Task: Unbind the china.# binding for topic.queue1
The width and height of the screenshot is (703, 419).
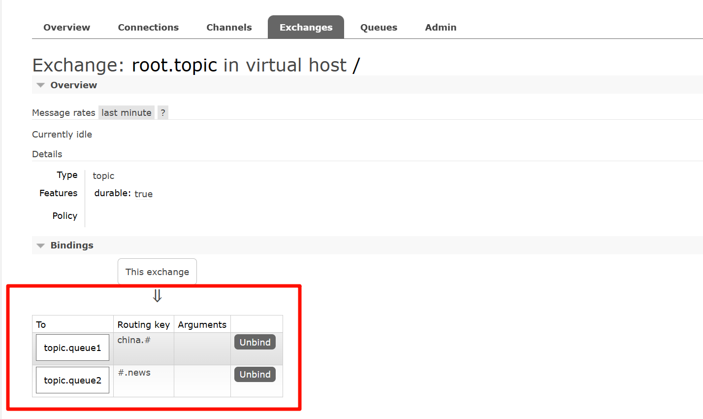Action: click(x=255, y=343)
